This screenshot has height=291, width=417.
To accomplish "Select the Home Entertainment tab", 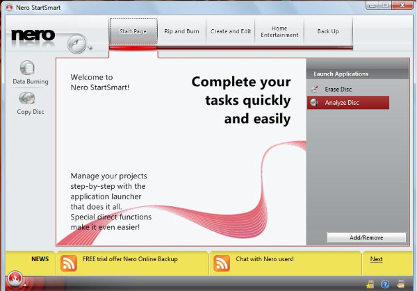I will point(279,31).
